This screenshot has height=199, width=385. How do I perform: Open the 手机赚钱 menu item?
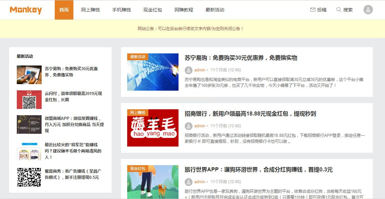(x=122, y=10)
